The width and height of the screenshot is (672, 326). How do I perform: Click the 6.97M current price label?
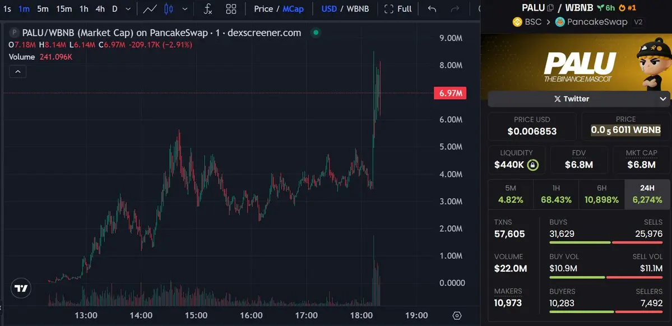click(450, 93)
